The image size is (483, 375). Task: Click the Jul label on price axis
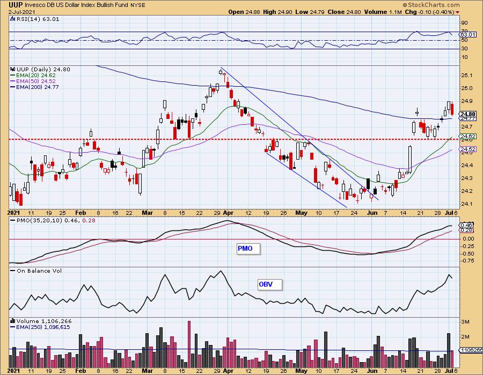(449, 213)
